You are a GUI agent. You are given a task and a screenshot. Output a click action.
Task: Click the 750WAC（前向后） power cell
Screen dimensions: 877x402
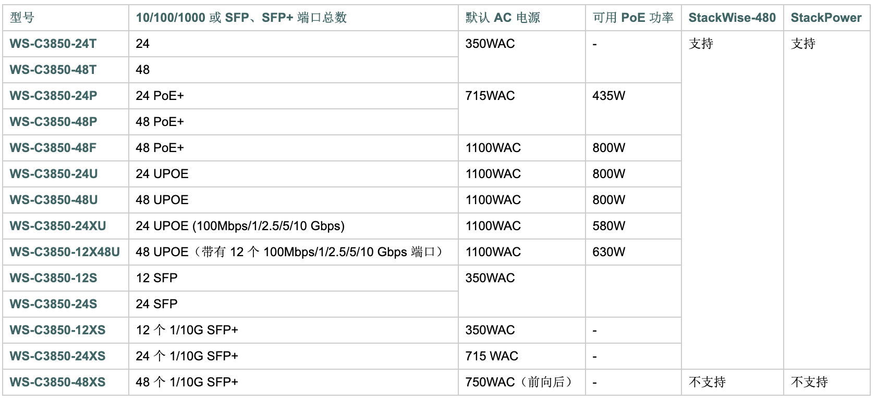(x=519, y=382)
